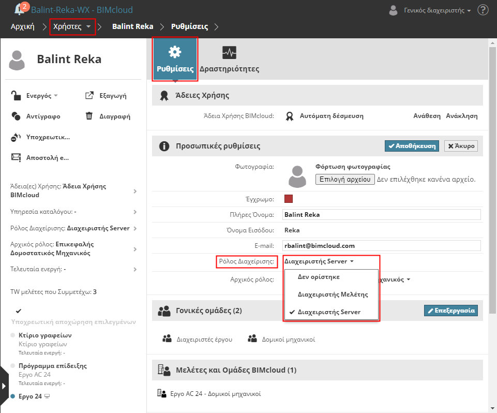The image size is (497, 413).
Task: Click the Balint-Reka-WX - BIMcloud title
Action: [x=82, y=10]
